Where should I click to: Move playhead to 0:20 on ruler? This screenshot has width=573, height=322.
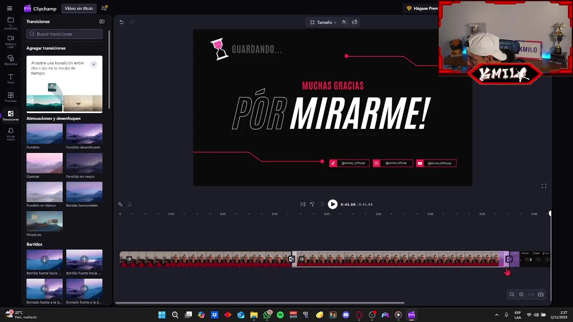tap(327, 214)
